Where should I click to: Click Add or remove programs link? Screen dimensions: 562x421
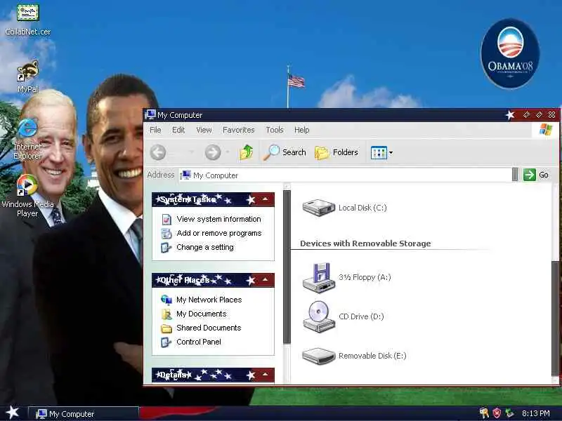(219, 233)
